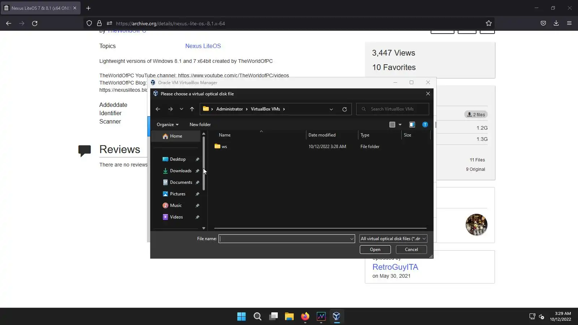Select Pictures in the navigation pane
Viewport: 578px width, 325px height.
178,194
